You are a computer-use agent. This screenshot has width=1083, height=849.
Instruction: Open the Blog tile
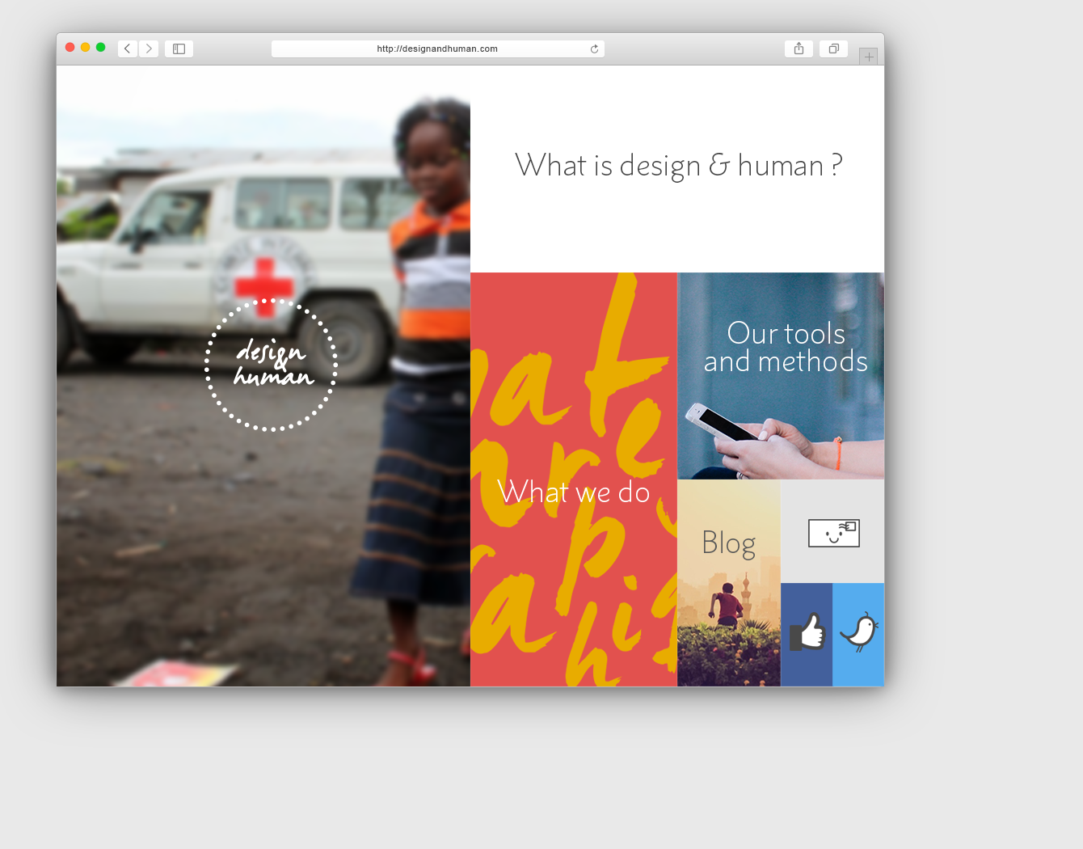729,583
